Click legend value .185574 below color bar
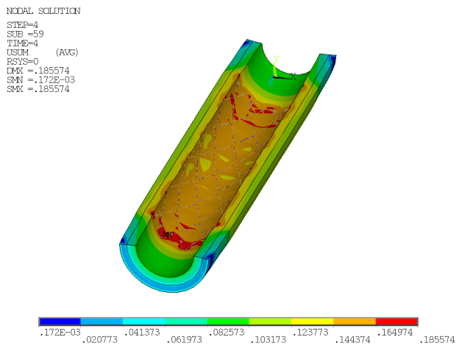Screen dimensions: 459x351 click(437, 340)
